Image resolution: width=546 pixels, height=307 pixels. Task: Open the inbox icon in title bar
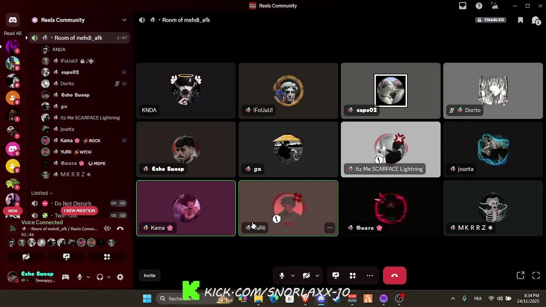click(x=462, y=6)
